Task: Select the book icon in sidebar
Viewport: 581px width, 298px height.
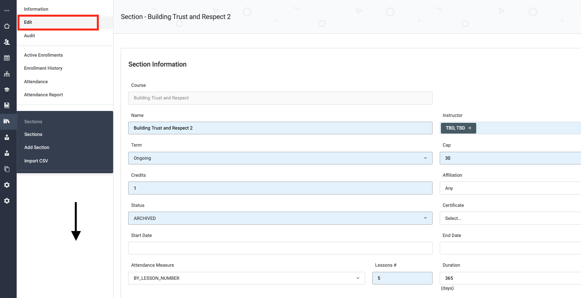Action: point(7,105)
